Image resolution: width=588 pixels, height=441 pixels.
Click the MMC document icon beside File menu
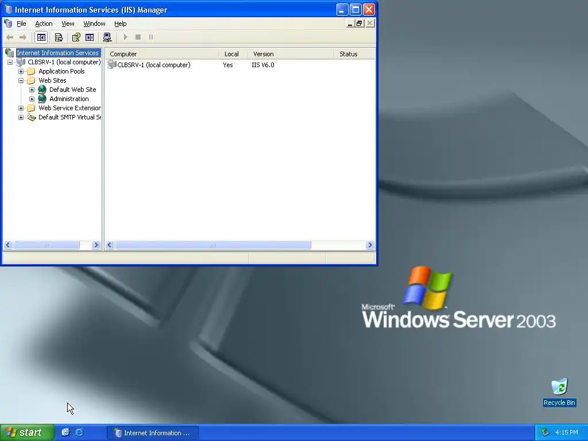click(8, 23)
